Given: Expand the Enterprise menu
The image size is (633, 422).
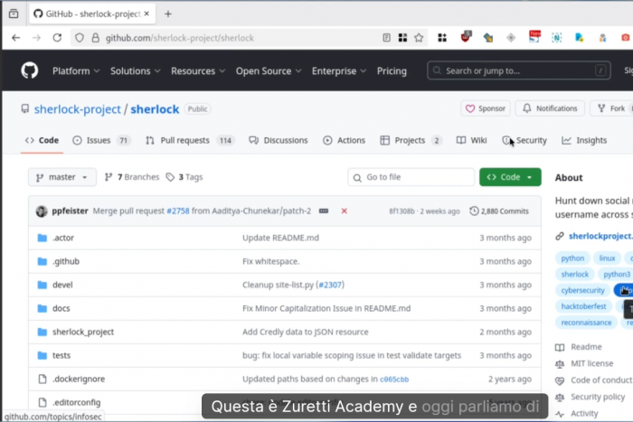Looking at the screenshot, I should tap(339, 71).
